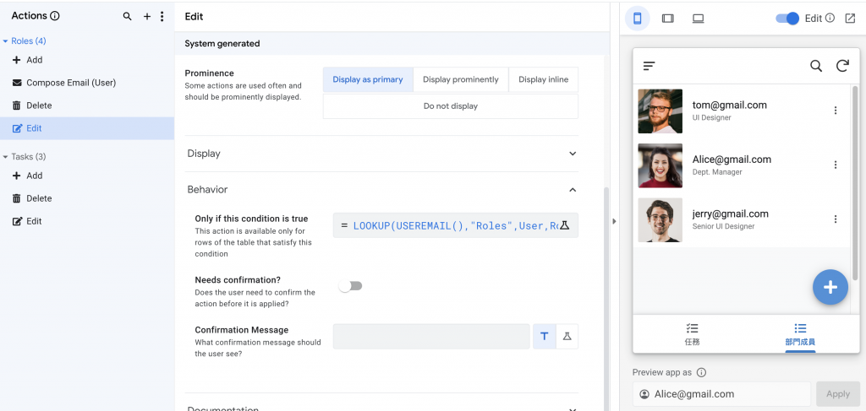The height and width of the screenshot is (411, 866).
Task: Turn off the Edit toggle in preview
Action: 787,19
